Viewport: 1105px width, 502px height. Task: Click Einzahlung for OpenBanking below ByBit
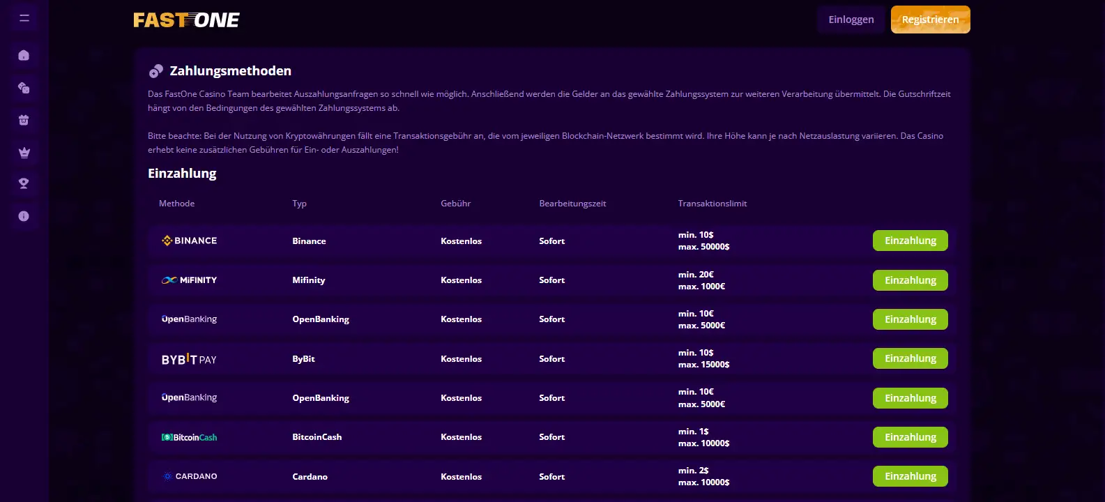(x=910, y=398)
